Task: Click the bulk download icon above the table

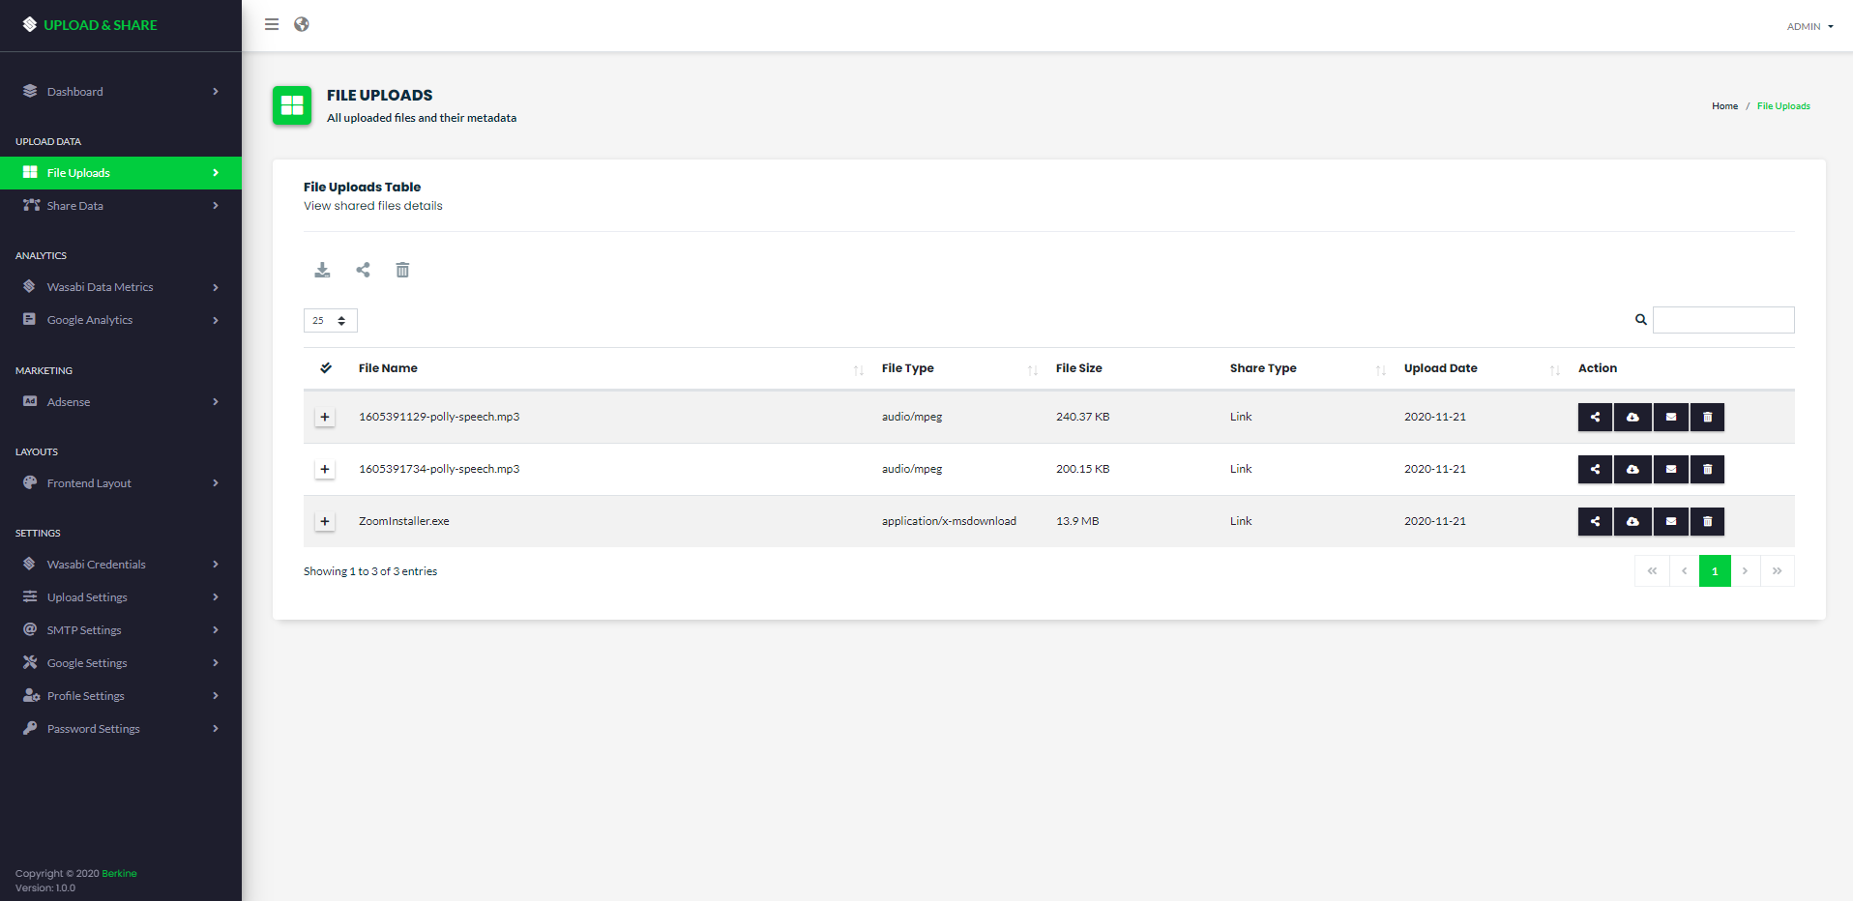Action: click(322, 271)
